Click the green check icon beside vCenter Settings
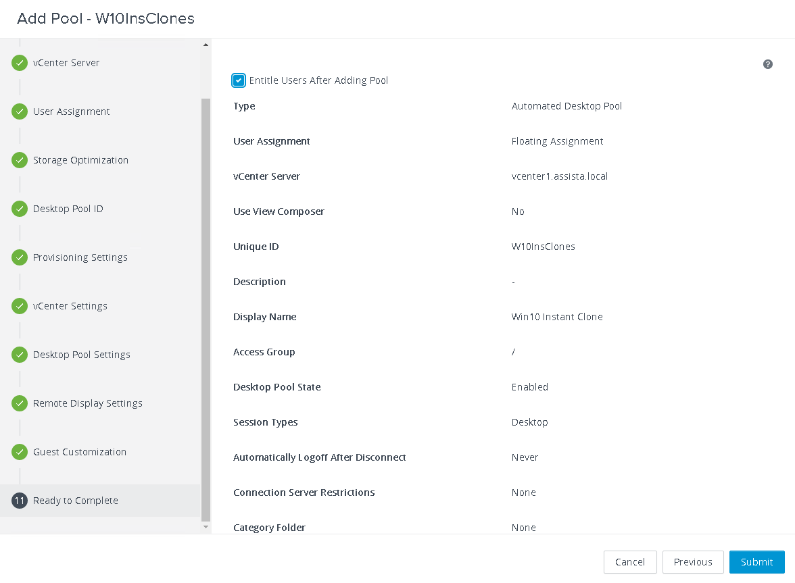The width and height of the screenshot is (795, 583). (19, 306)
